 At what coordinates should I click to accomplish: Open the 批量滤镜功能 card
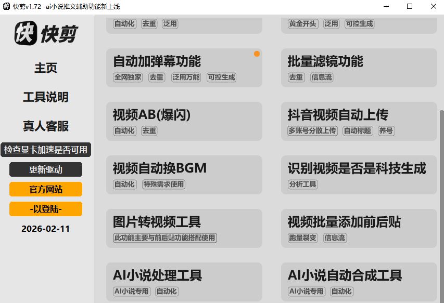pyautogui.click(x=359, y=68)
